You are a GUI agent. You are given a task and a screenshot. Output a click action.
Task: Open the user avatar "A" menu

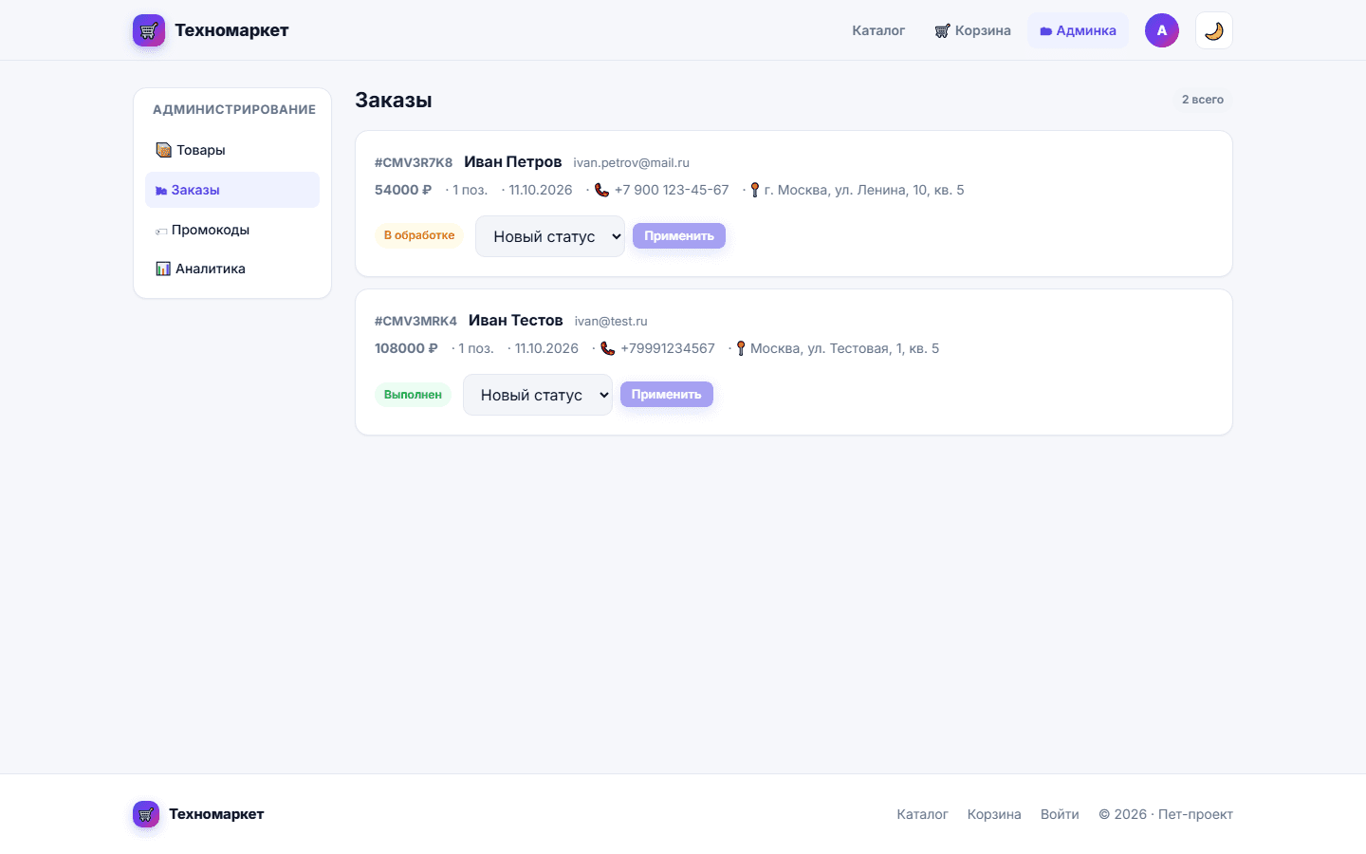[x=1162, y=30]
